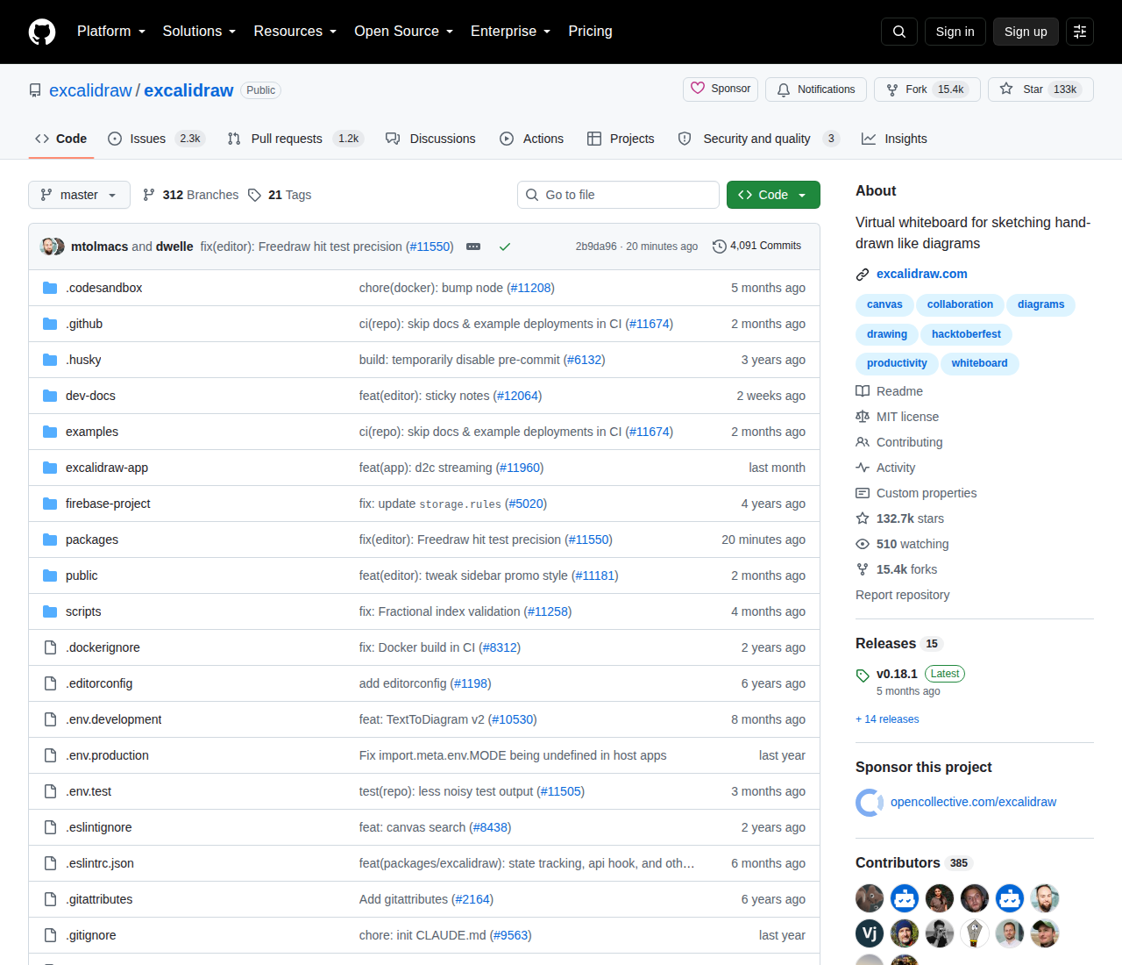This screenshot has width=1122, height=965.
Task: Click the Notifications bell button
Action: coord(816,89)
